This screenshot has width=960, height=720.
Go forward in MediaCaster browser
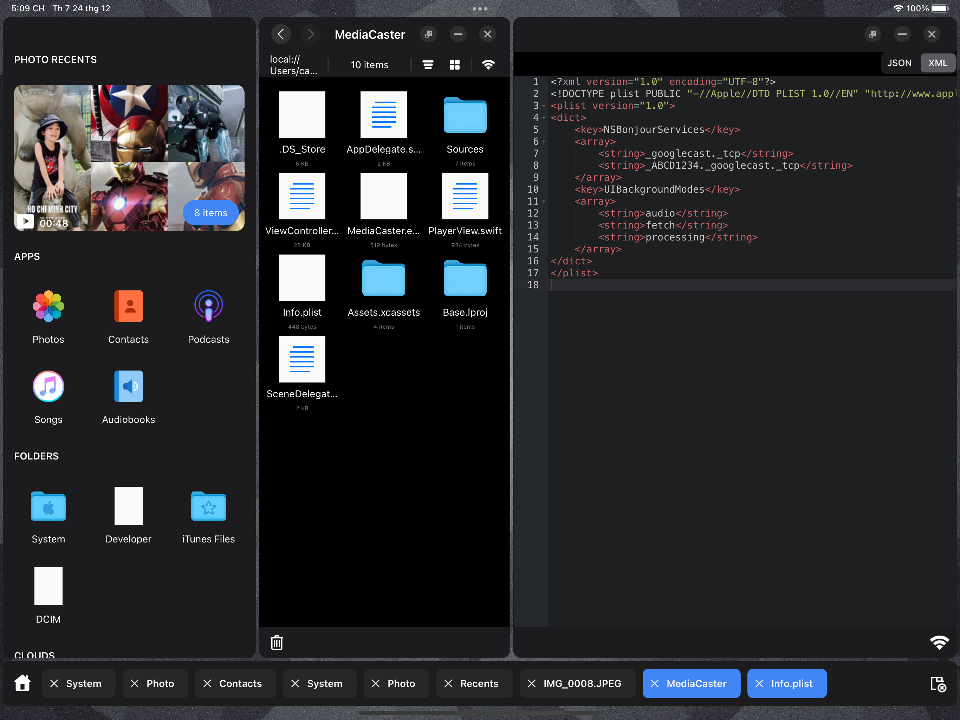pos(310,34)
